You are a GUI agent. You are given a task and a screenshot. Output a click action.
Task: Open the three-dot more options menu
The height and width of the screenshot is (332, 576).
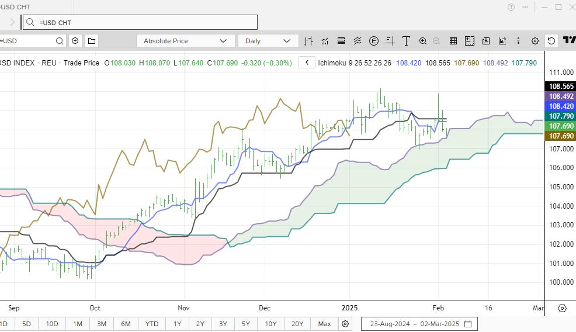click(x=518, y=41)
